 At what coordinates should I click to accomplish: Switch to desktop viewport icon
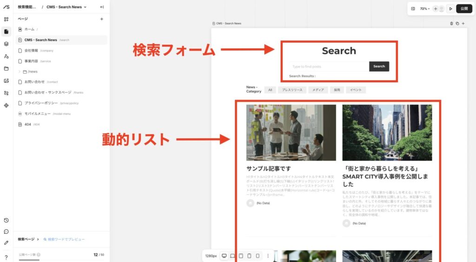(x=224, y=255)
